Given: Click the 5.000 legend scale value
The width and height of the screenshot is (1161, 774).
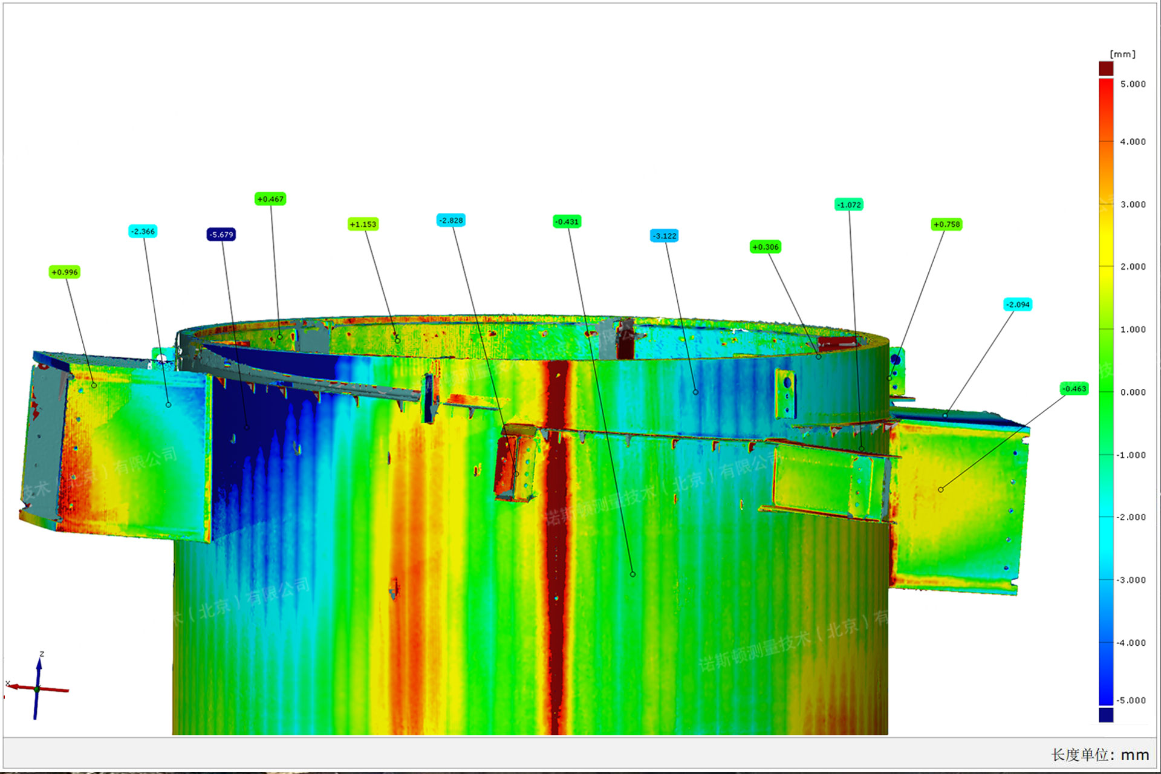Looking at the screenshot, I should tap(1133, 84).
